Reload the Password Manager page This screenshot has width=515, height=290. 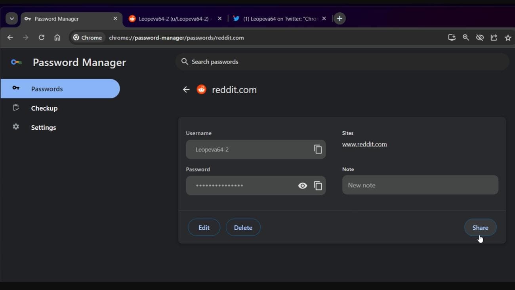coord(41,37)
